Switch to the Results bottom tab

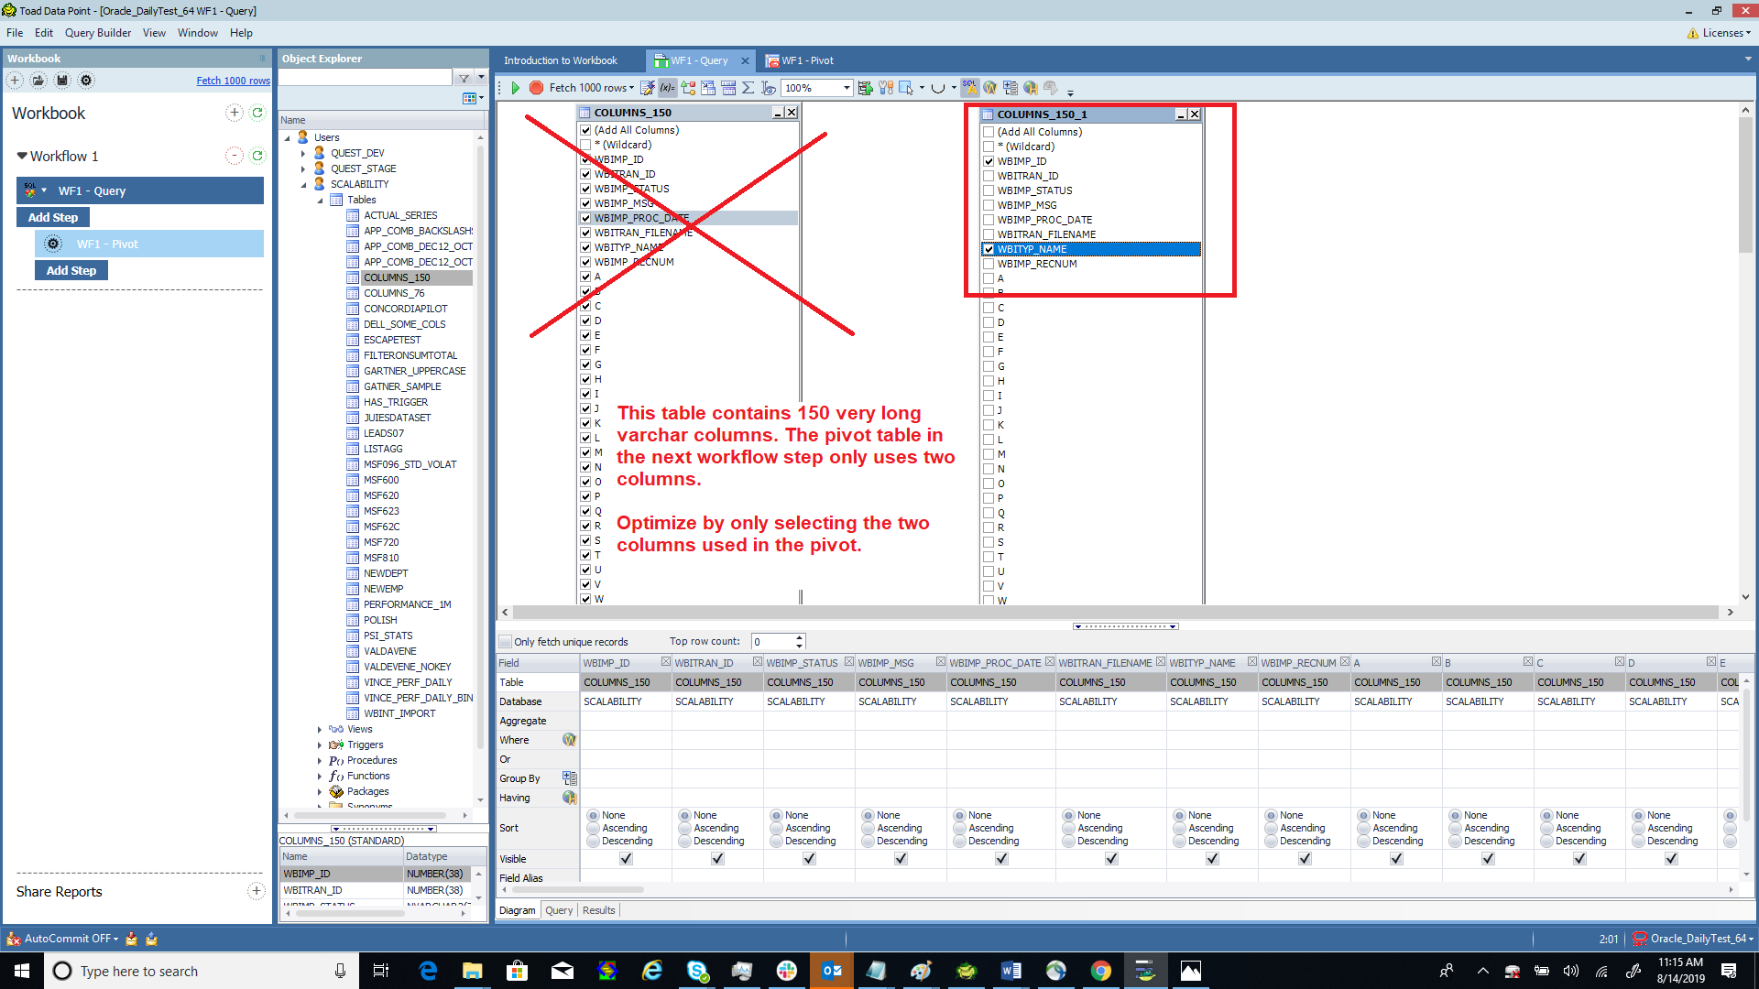coord(598,910)
